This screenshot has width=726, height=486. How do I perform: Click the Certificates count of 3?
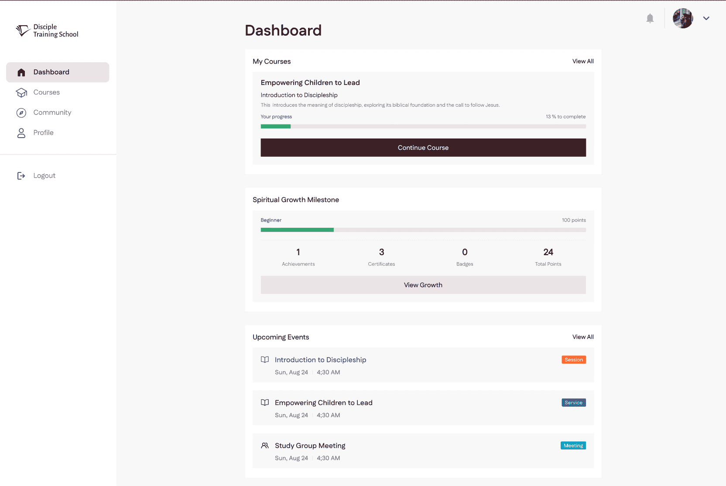click(382, 252)
